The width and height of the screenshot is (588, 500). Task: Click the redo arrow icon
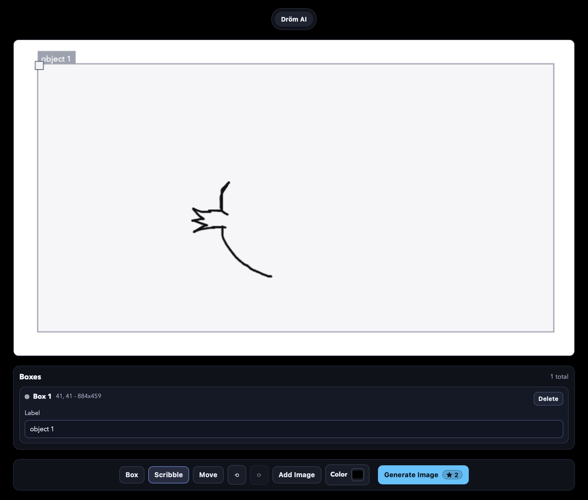click(x=259, y=475)
